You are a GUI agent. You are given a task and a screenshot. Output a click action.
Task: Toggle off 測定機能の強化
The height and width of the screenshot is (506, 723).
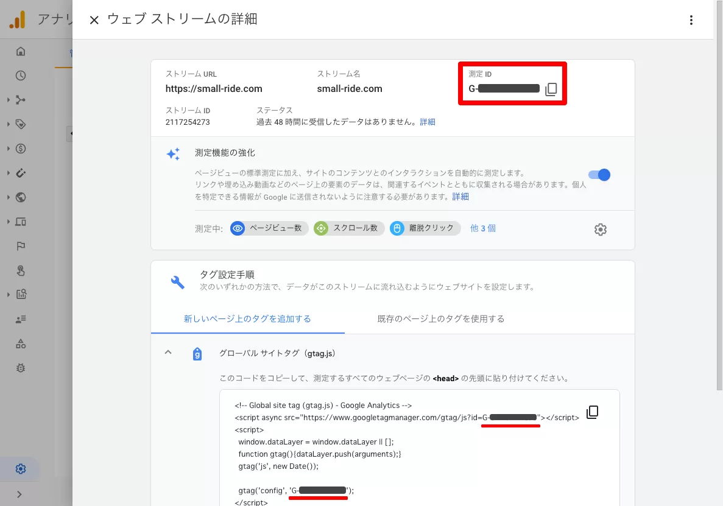coord(599,175)
